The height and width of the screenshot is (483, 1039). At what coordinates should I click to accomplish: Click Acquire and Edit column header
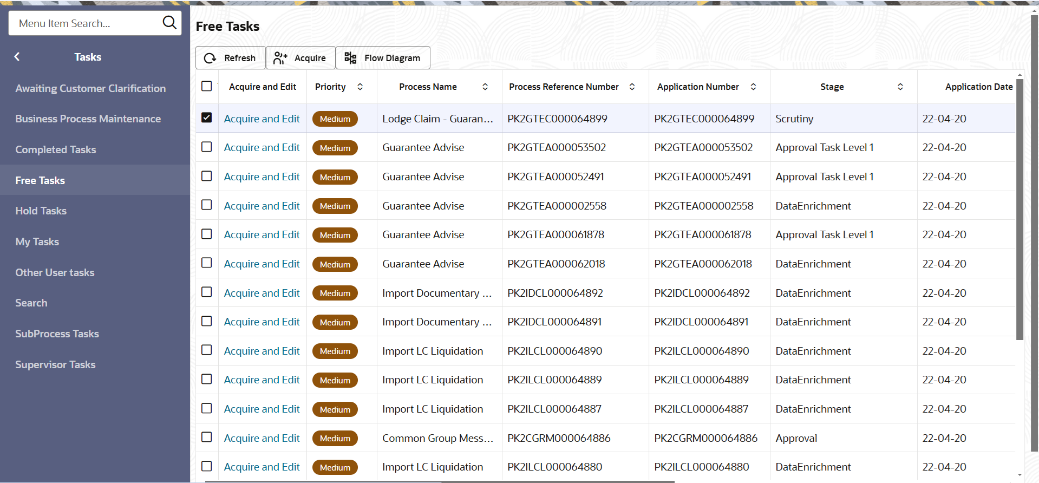(x=262, y=87)
